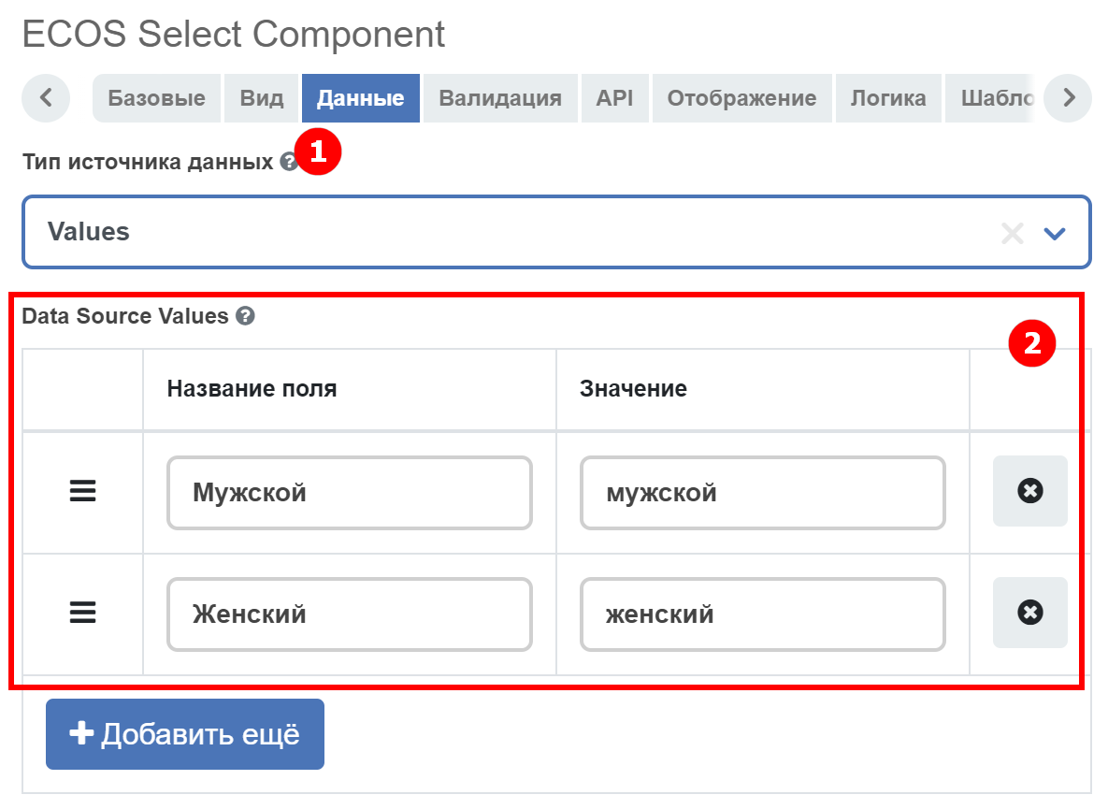The width and height of the screenshot is (1108, 809).
Task: Clear the Values selection with the X
Action: 1012,233
